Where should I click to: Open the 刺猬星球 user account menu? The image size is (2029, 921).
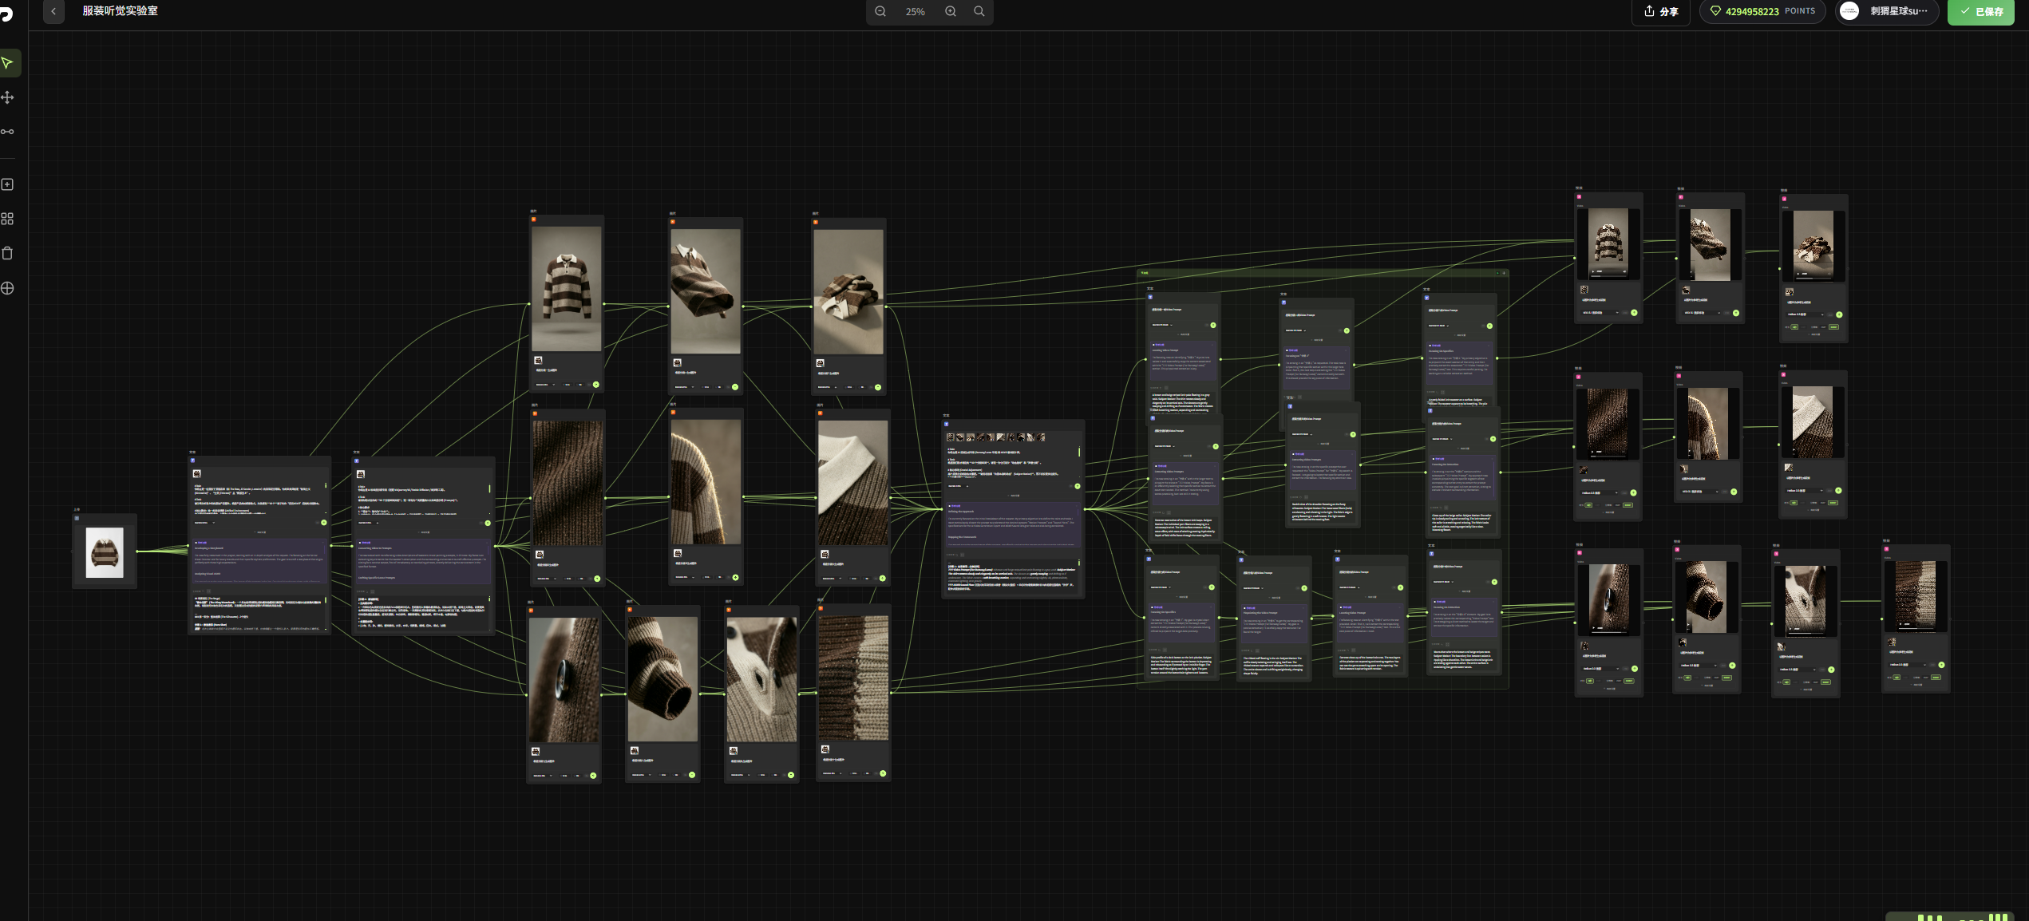[1889, 11]
